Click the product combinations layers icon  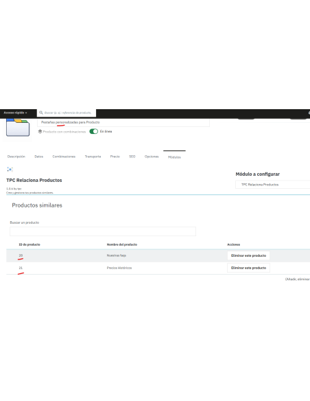40,131
